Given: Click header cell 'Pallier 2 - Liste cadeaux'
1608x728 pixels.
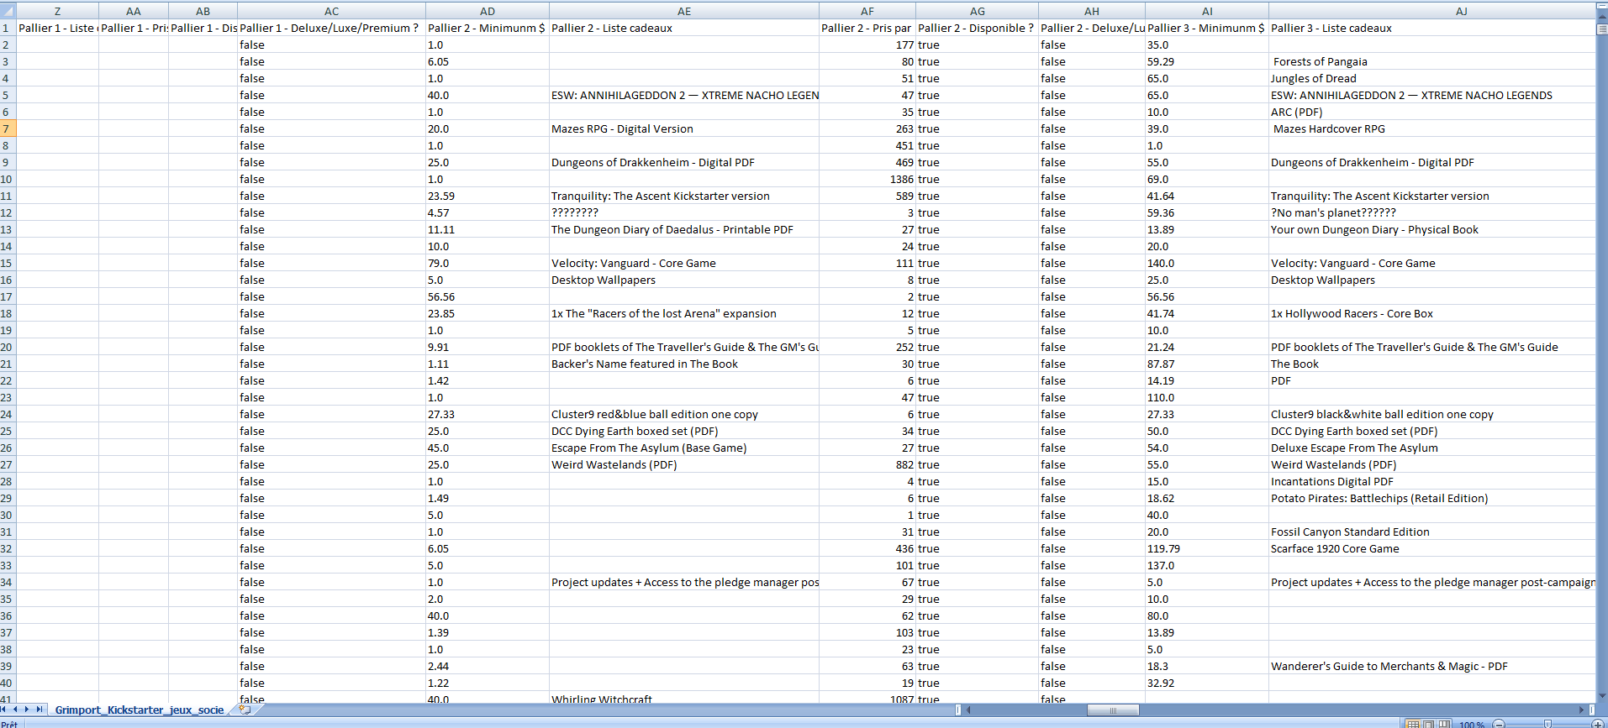Looking at the screenshot, I should pyautogui.click(x=684, y=28).
